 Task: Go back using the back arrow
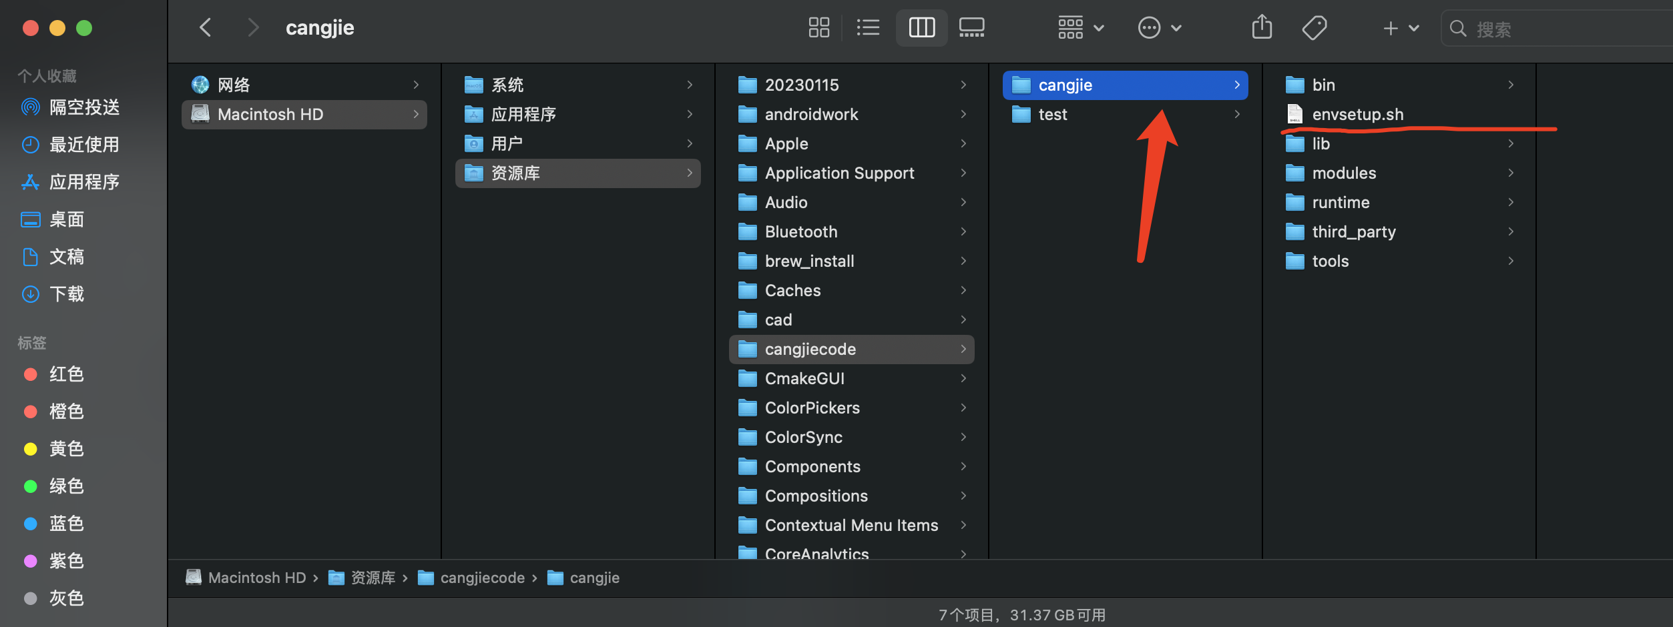click(205, 28)
